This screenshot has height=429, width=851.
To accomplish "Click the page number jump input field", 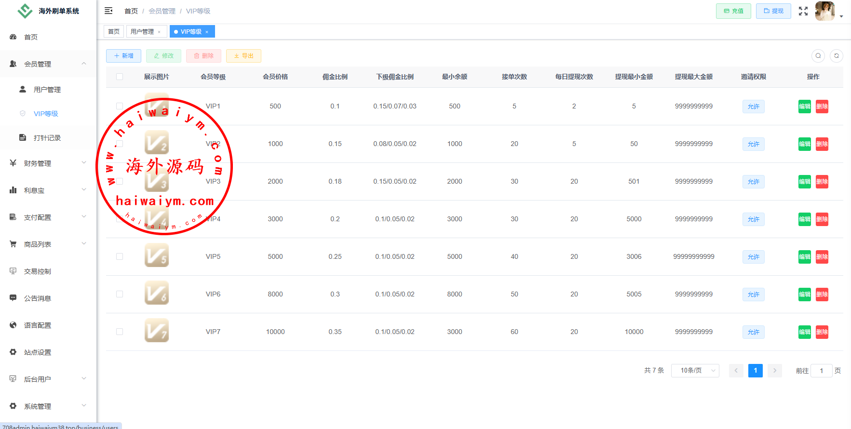I will pos(821,371).
